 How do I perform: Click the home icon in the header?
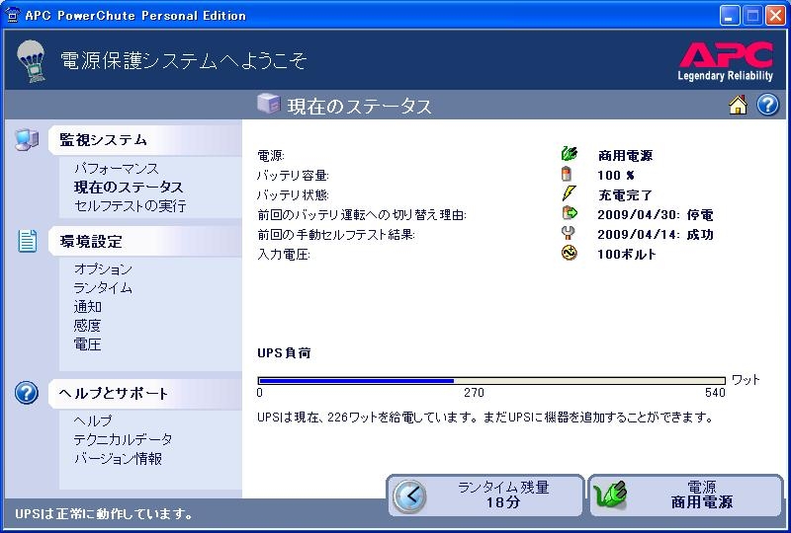pyautogui.click(x=738, y=106)
